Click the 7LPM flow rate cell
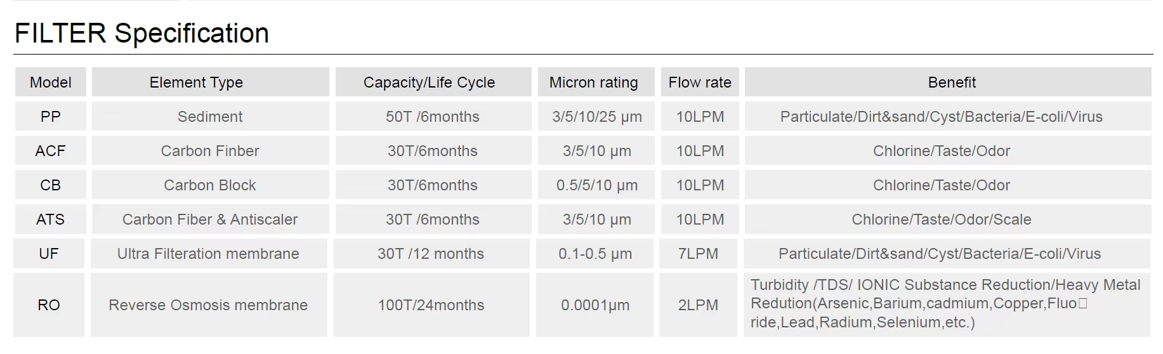This screenshot has width=1163, height=354. 698,254
